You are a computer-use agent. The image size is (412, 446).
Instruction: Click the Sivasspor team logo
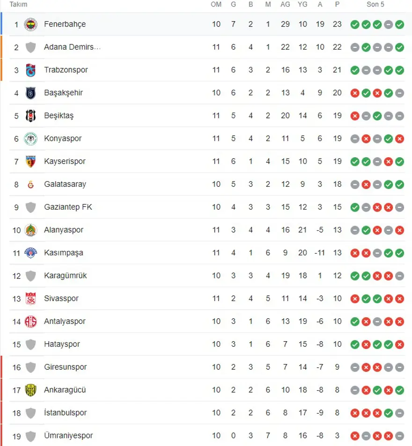coord(30,299)
